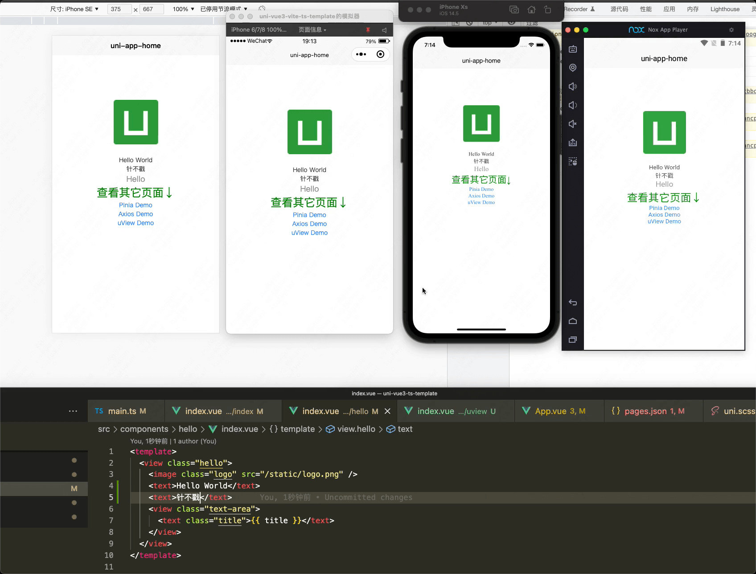Open the Pinia Demo link
The height and width of the screenshot is (574, 756).
(x=309, y=215)
